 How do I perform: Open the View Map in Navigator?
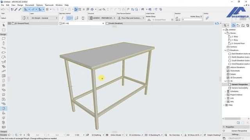[238, 25]
